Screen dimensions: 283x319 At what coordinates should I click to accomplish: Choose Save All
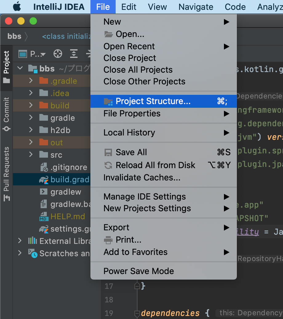coord(164,152)
